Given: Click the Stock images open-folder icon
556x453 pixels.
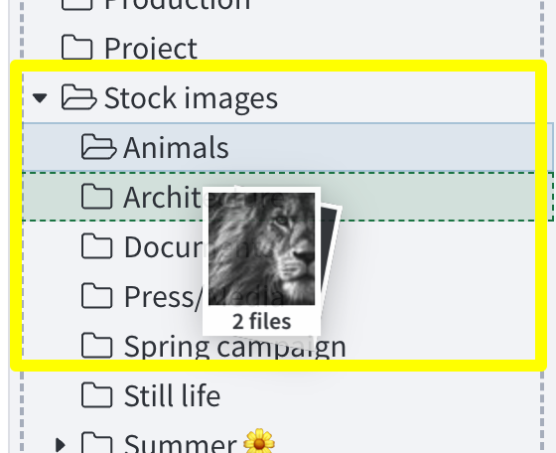Looking at the screenshot, I should coord(78,96).
